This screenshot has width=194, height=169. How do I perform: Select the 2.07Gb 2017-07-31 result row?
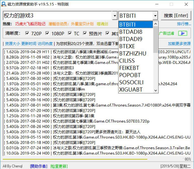97,62
